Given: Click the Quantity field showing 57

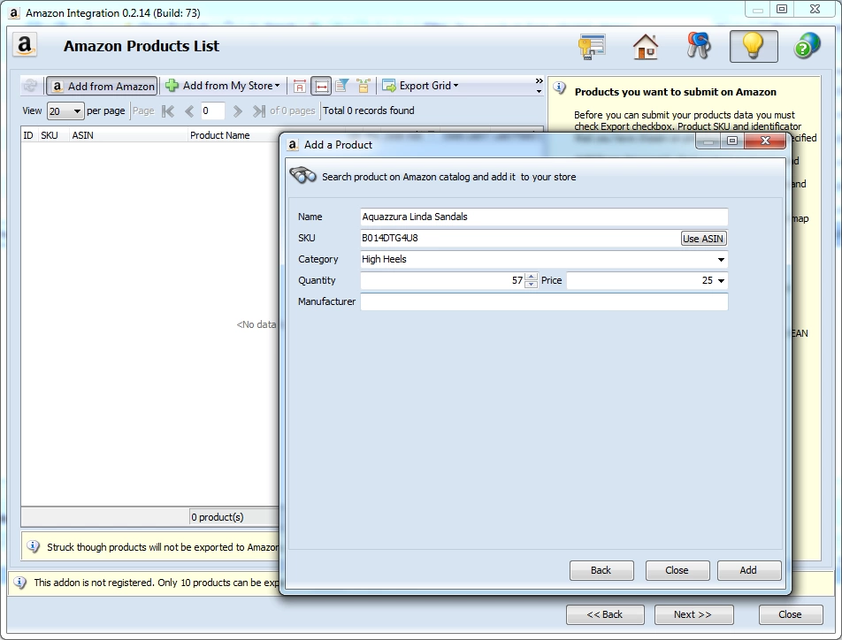Looking at the screenshot, I should pos(442,280).
